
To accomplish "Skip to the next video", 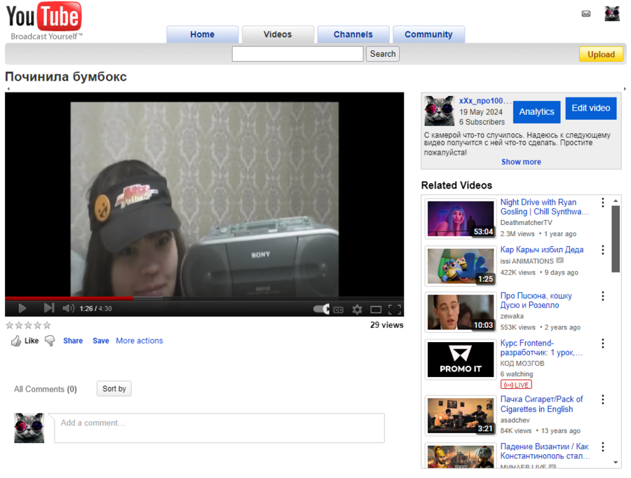I will [x=48, y=308].
